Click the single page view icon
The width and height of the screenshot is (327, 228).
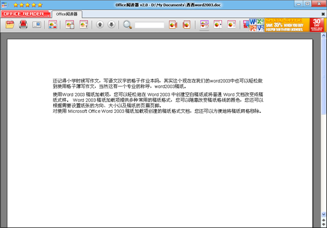[x=232, y=24]
